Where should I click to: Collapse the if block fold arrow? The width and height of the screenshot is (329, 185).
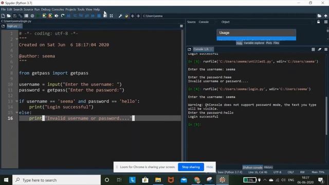17,101
